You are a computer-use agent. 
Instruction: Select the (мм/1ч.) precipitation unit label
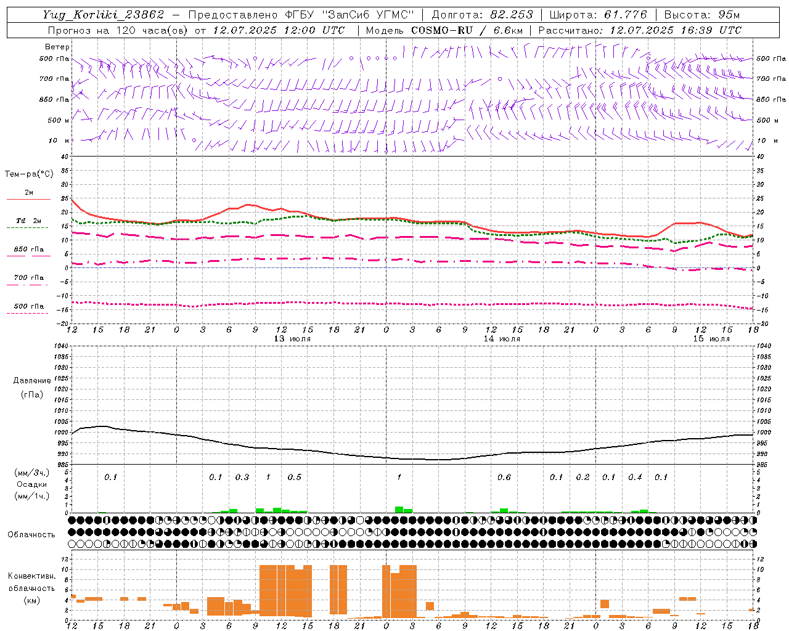[31, 496]
